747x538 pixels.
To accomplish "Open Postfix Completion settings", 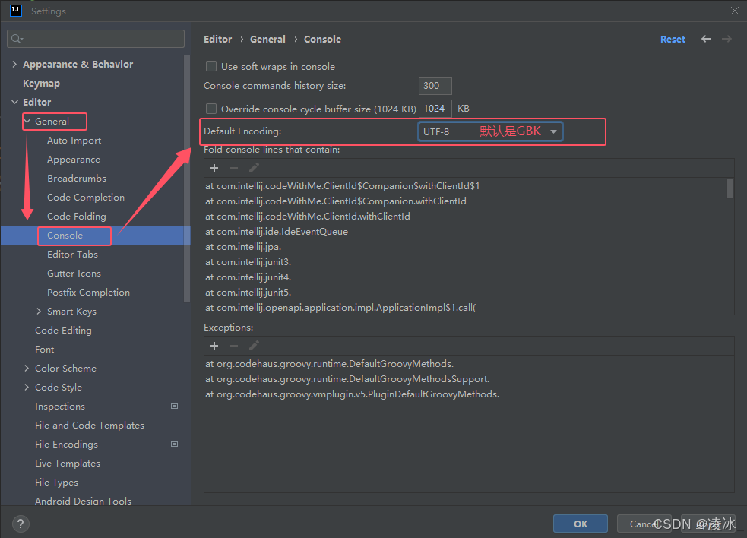I will coord(89,293).
